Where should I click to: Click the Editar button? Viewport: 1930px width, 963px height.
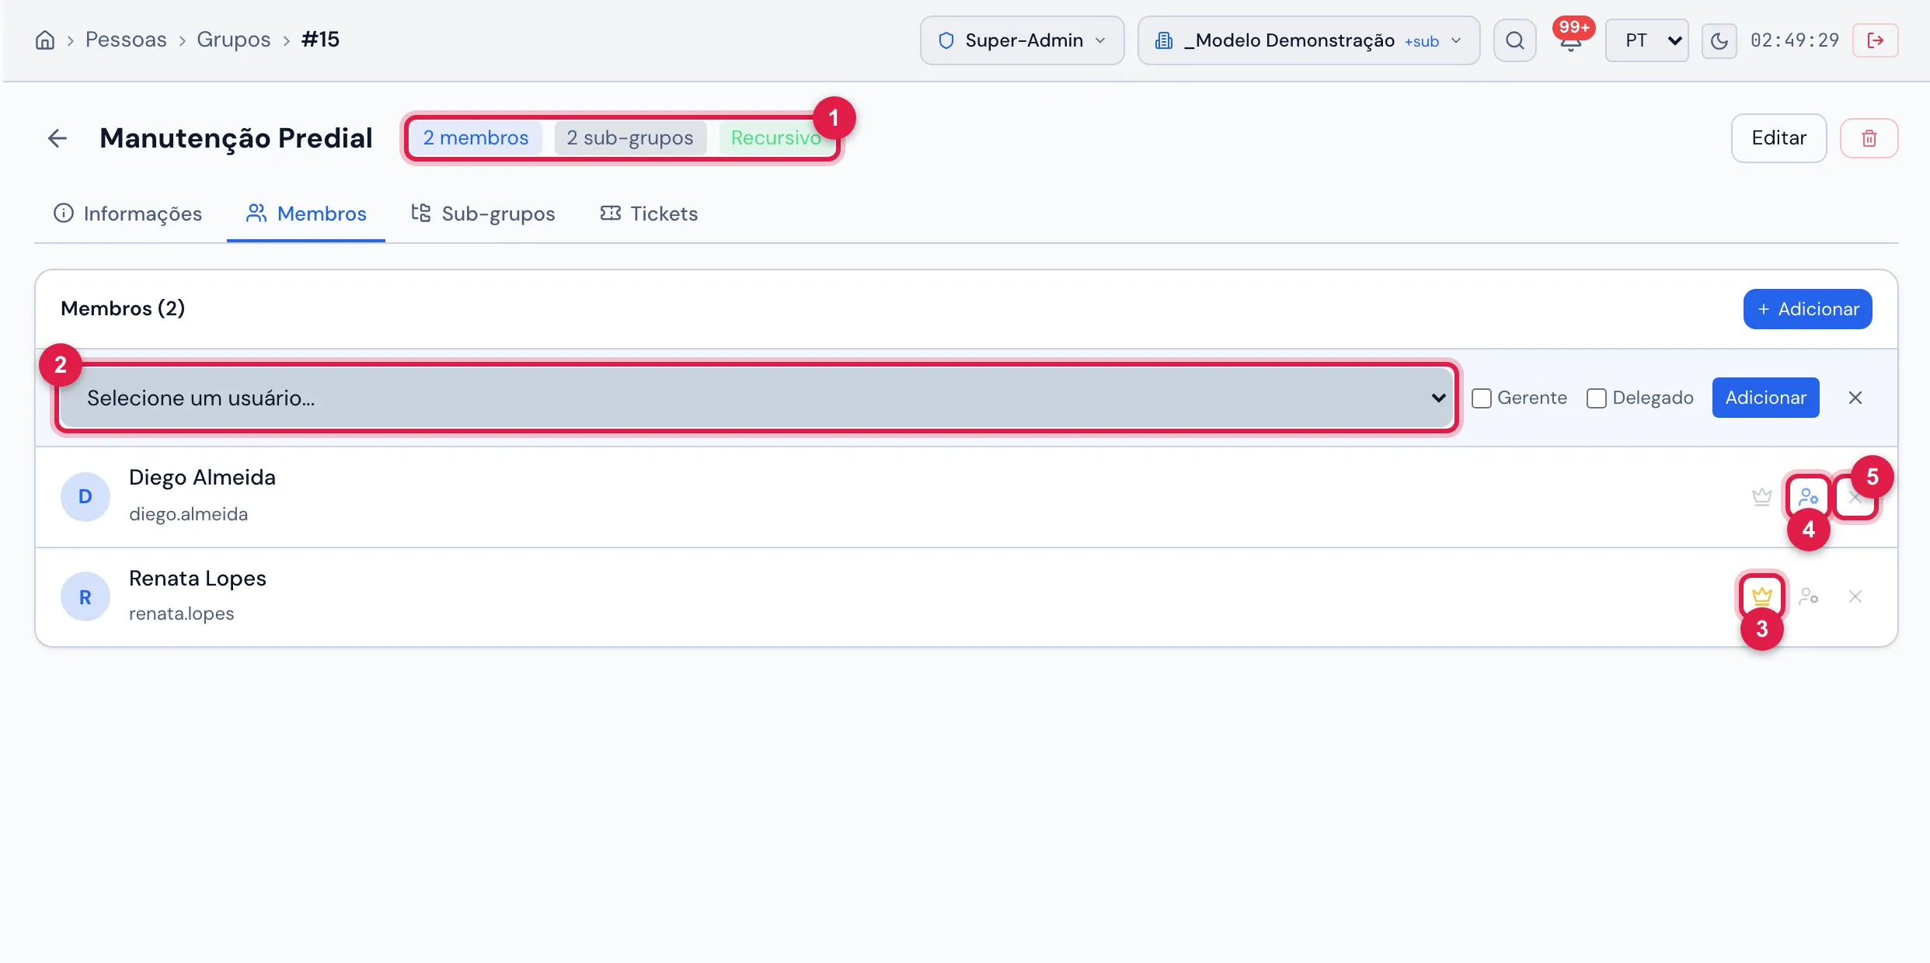click(x=1778, y=138)
